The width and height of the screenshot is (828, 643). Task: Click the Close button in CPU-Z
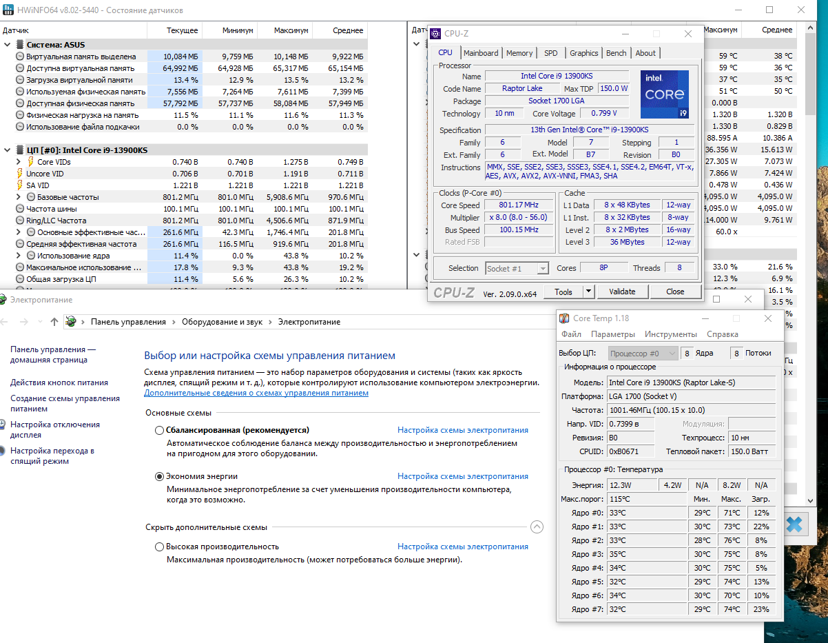(675, 292)
